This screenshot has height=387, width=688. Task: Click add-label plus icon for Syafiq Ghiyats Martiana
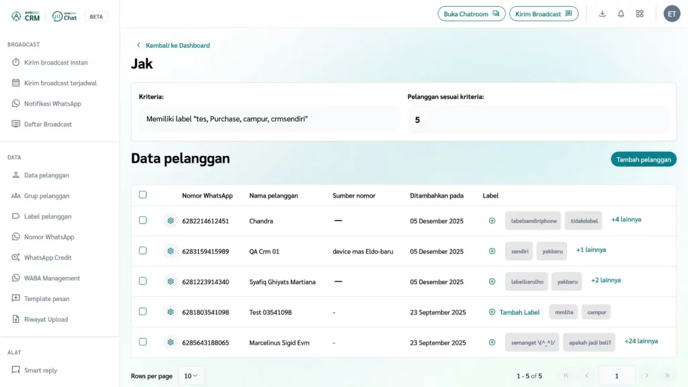tap(492, 282)
